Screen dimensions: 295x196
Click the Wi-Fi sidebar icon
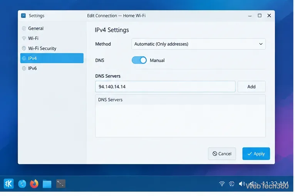[x=24, y=38]
